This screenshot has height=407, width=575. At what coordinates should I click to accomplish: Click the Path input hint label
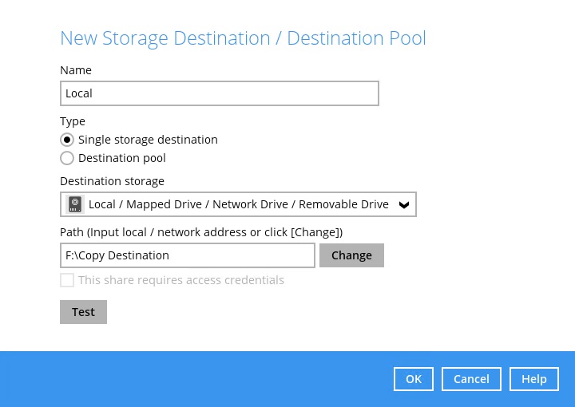pos(201,232)
